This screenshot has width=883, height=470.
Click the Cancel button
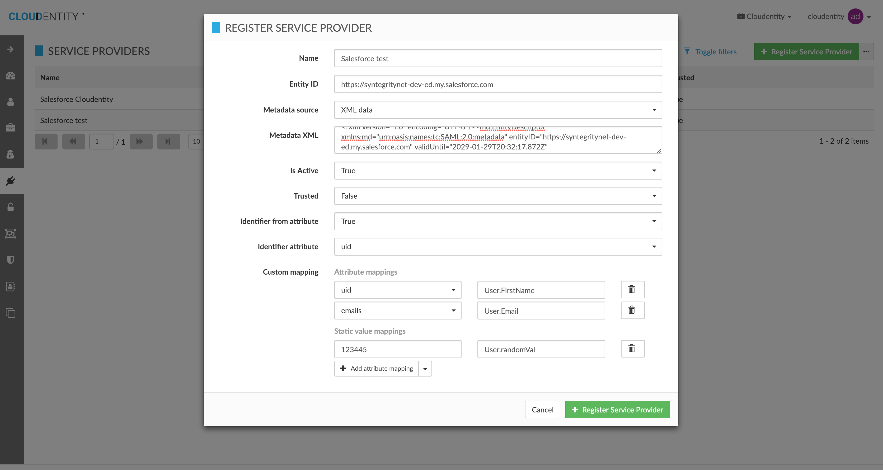[542, 410]
